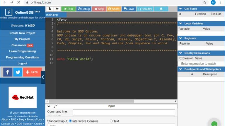Select Text standard input radio button
Image resolution: width=225 pixels, height=126 pixels.
(111, 121)
